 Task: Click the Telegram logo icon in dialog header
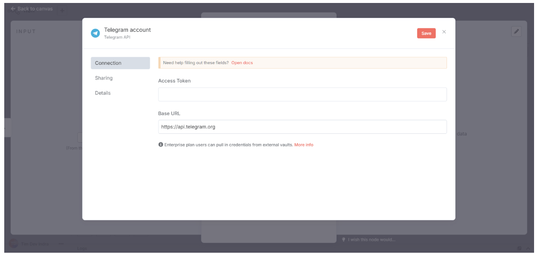(x=96, y=33)
